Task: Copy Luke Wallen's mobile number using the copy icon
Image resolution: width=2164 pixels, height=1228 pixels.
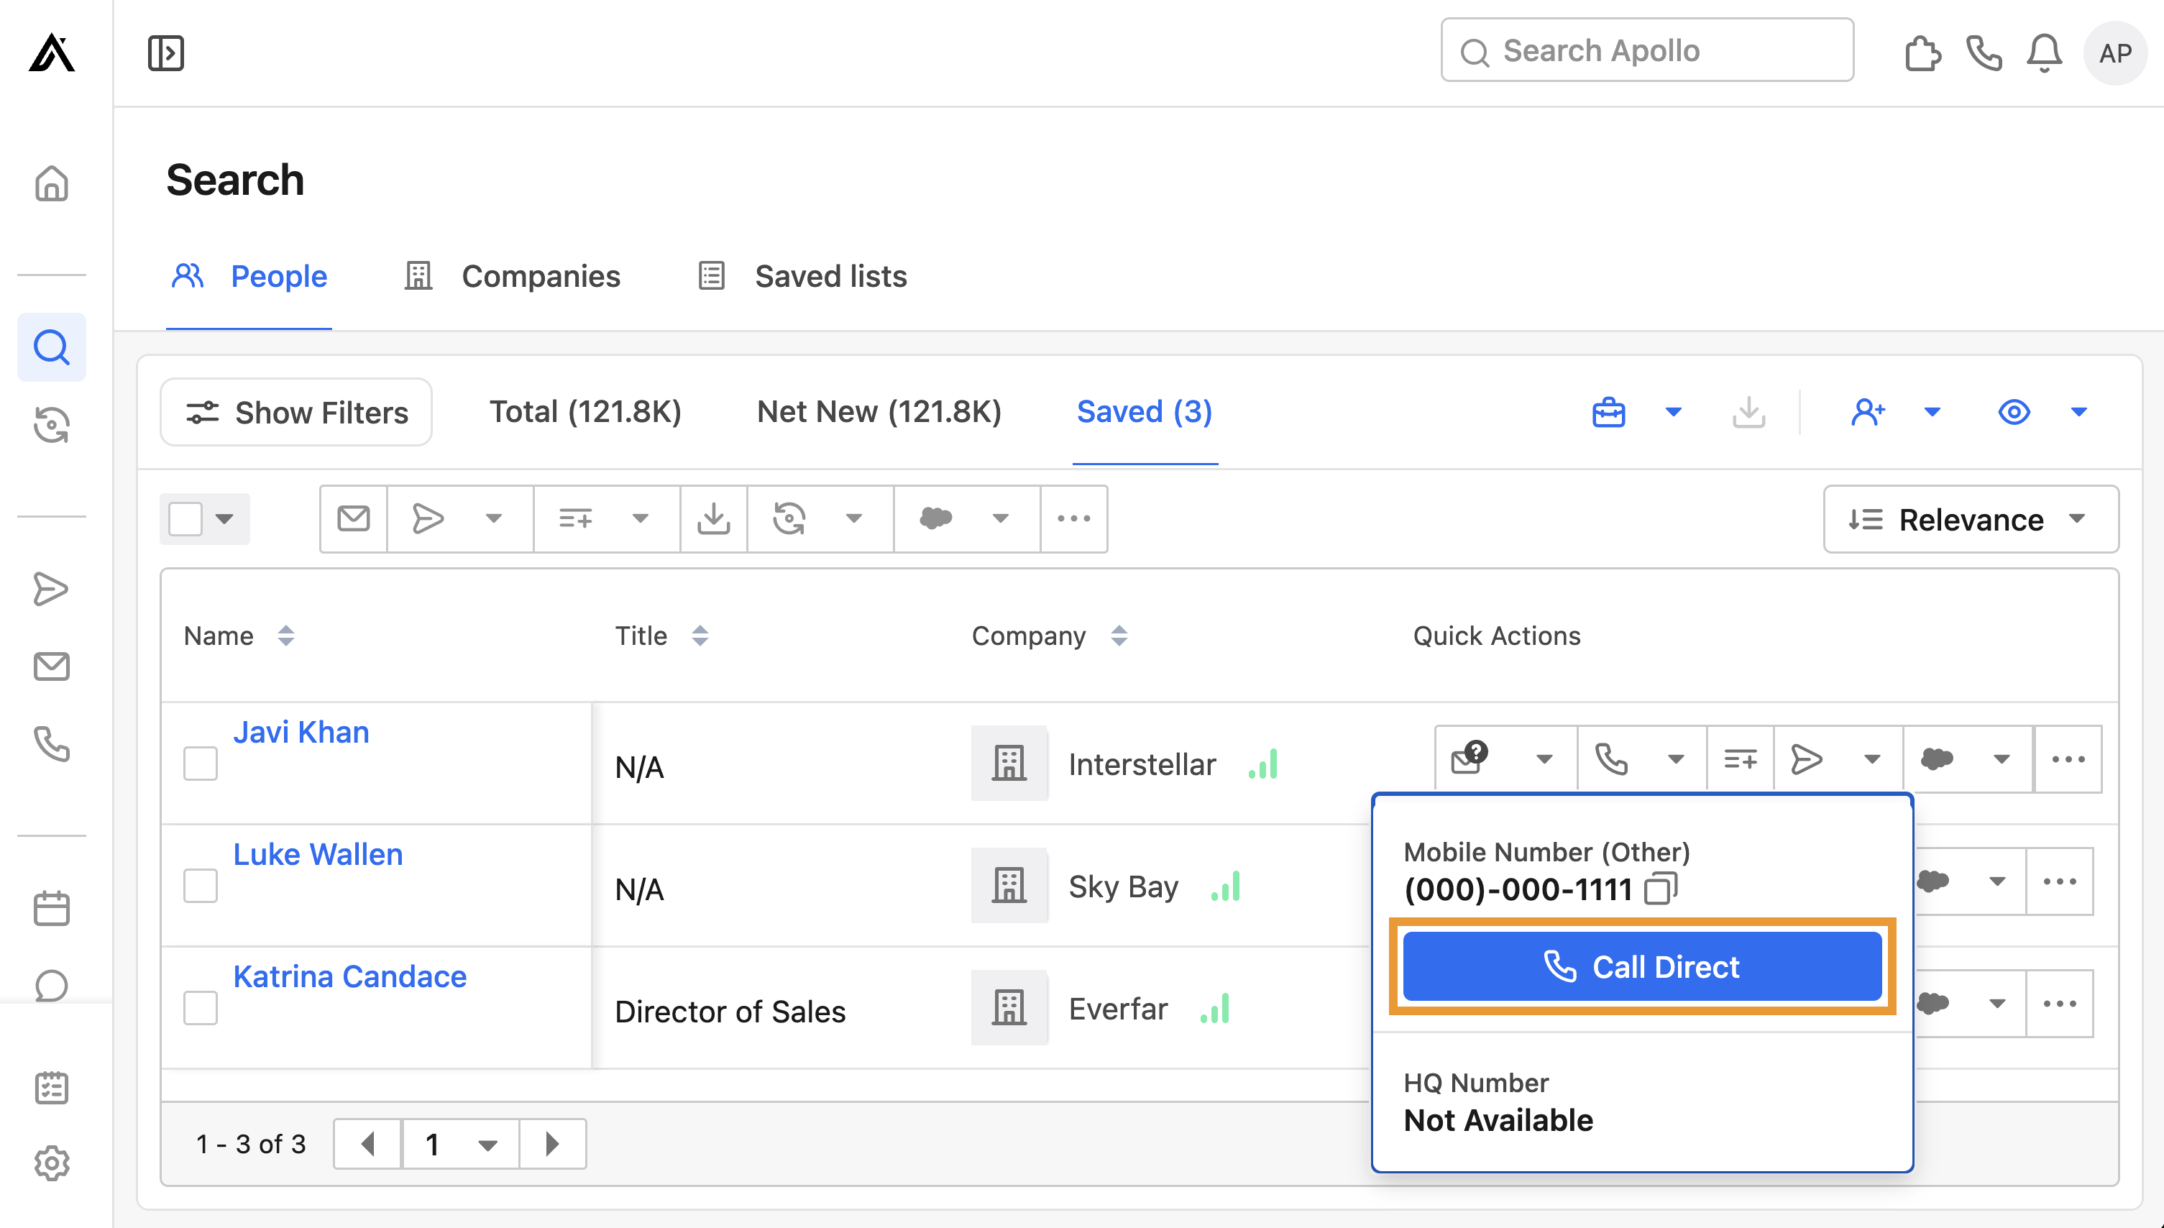Action: click(1660, 889)
